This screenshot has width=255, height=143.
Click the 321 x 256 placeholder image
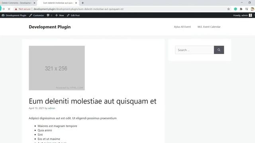(x=57, y=68)
